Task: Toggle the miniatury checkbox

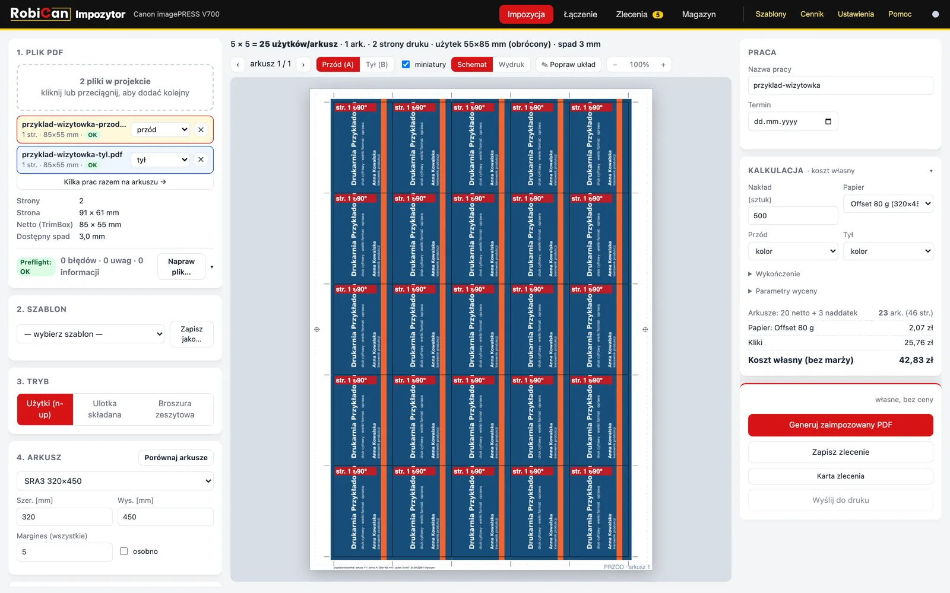Action: pyautogui.click(x=406, y=65)
